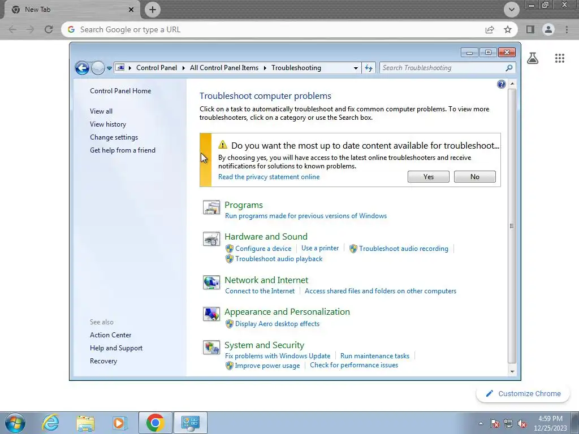
Task: Open Hardware and Sound heading
Action: pos(266,237)
